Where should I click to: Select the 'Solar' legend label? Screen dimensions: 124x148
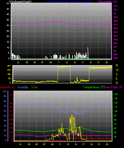[35, 87]
